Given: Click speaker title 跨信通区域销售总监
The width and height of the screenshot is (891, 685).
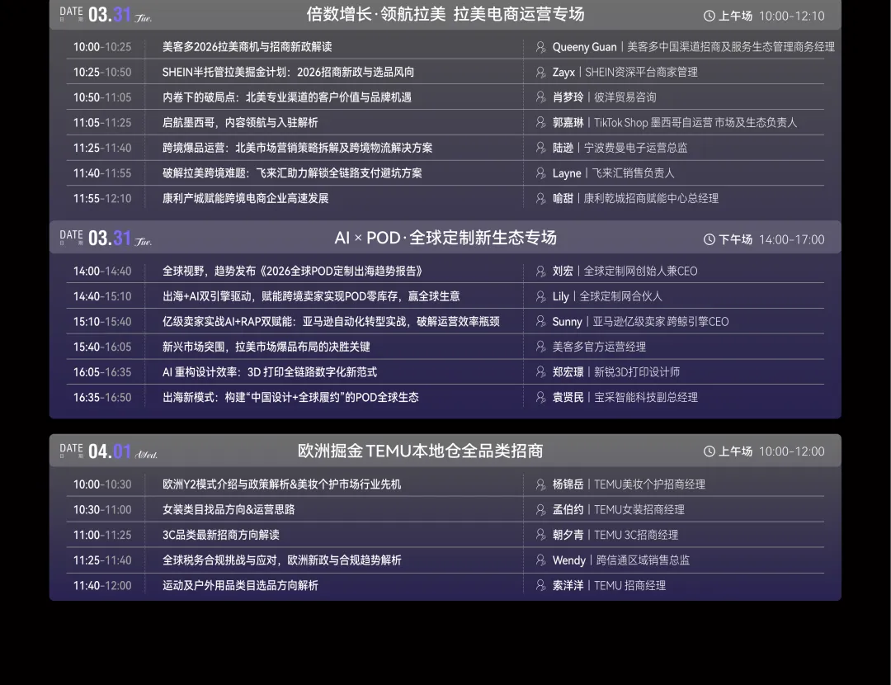Looking at the screenshot, I should [x=643, y=560].
